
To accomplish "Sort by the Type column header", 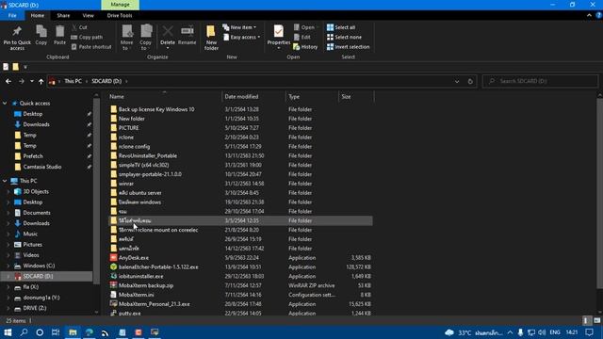I will [312, 96].
